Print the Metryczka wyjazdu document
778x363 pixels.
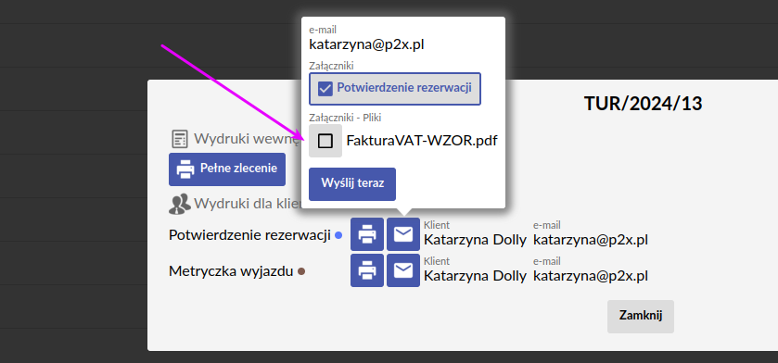367,270
